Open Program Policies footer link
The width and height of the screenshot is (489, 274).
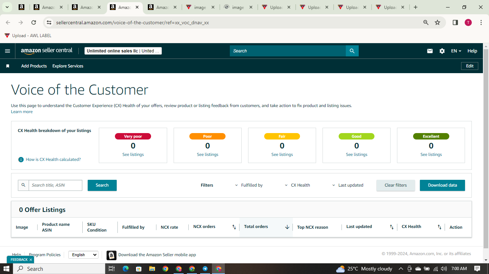[x=45, y=255]
